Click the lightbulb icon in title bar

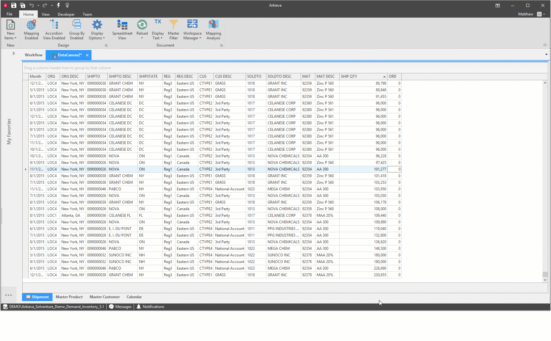tap(67, 5)
